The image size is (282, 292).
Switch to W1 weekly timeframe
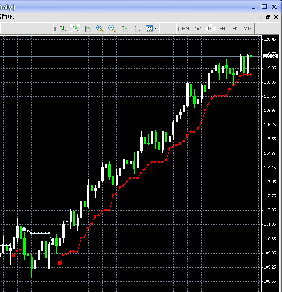[x=198, y=28]
